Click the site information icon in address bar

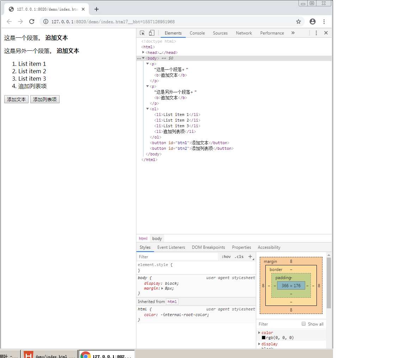(45, 22)
